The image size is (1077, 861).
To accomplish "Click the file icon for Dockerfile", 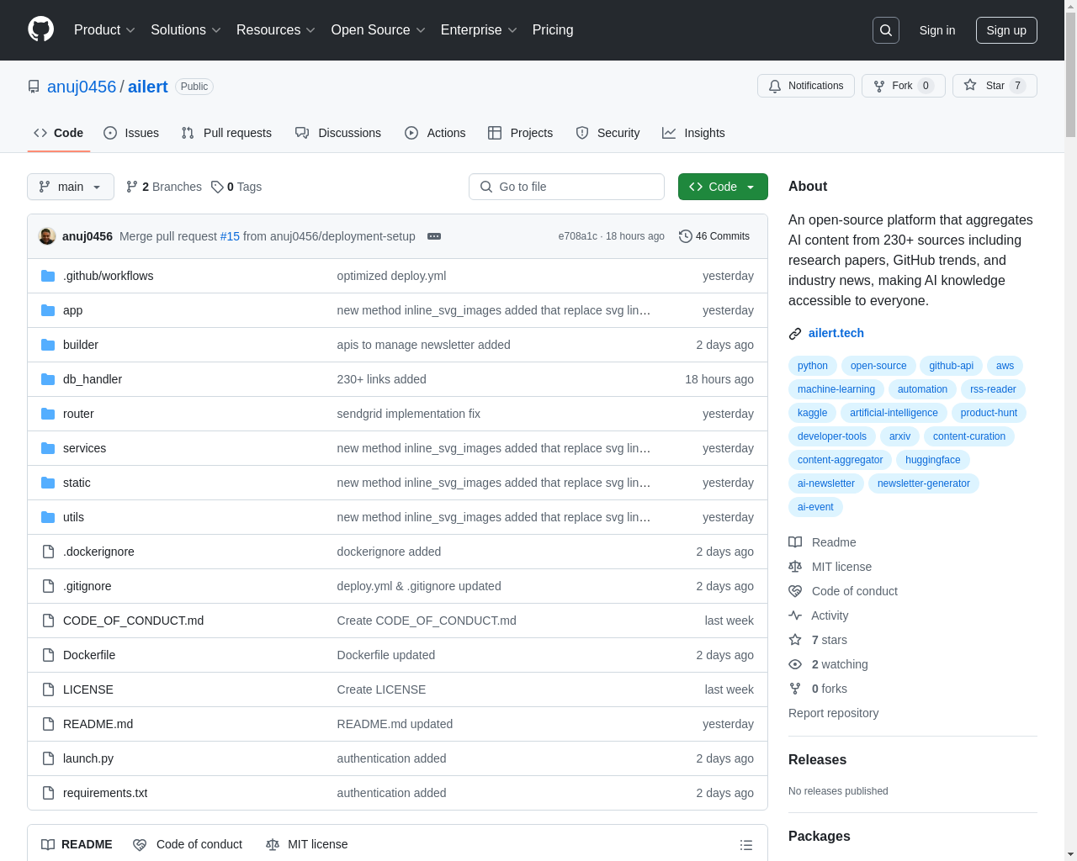I will (48, 655).
